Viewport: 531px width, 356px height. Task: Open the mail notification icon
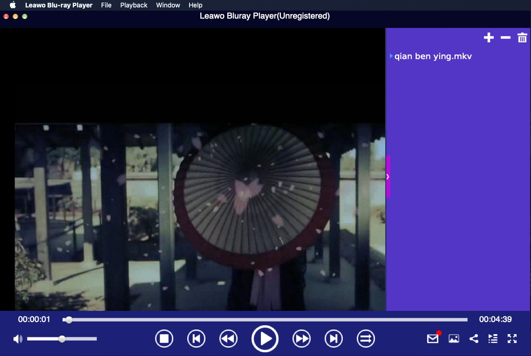pyautogui.click(x=433, y=338)
